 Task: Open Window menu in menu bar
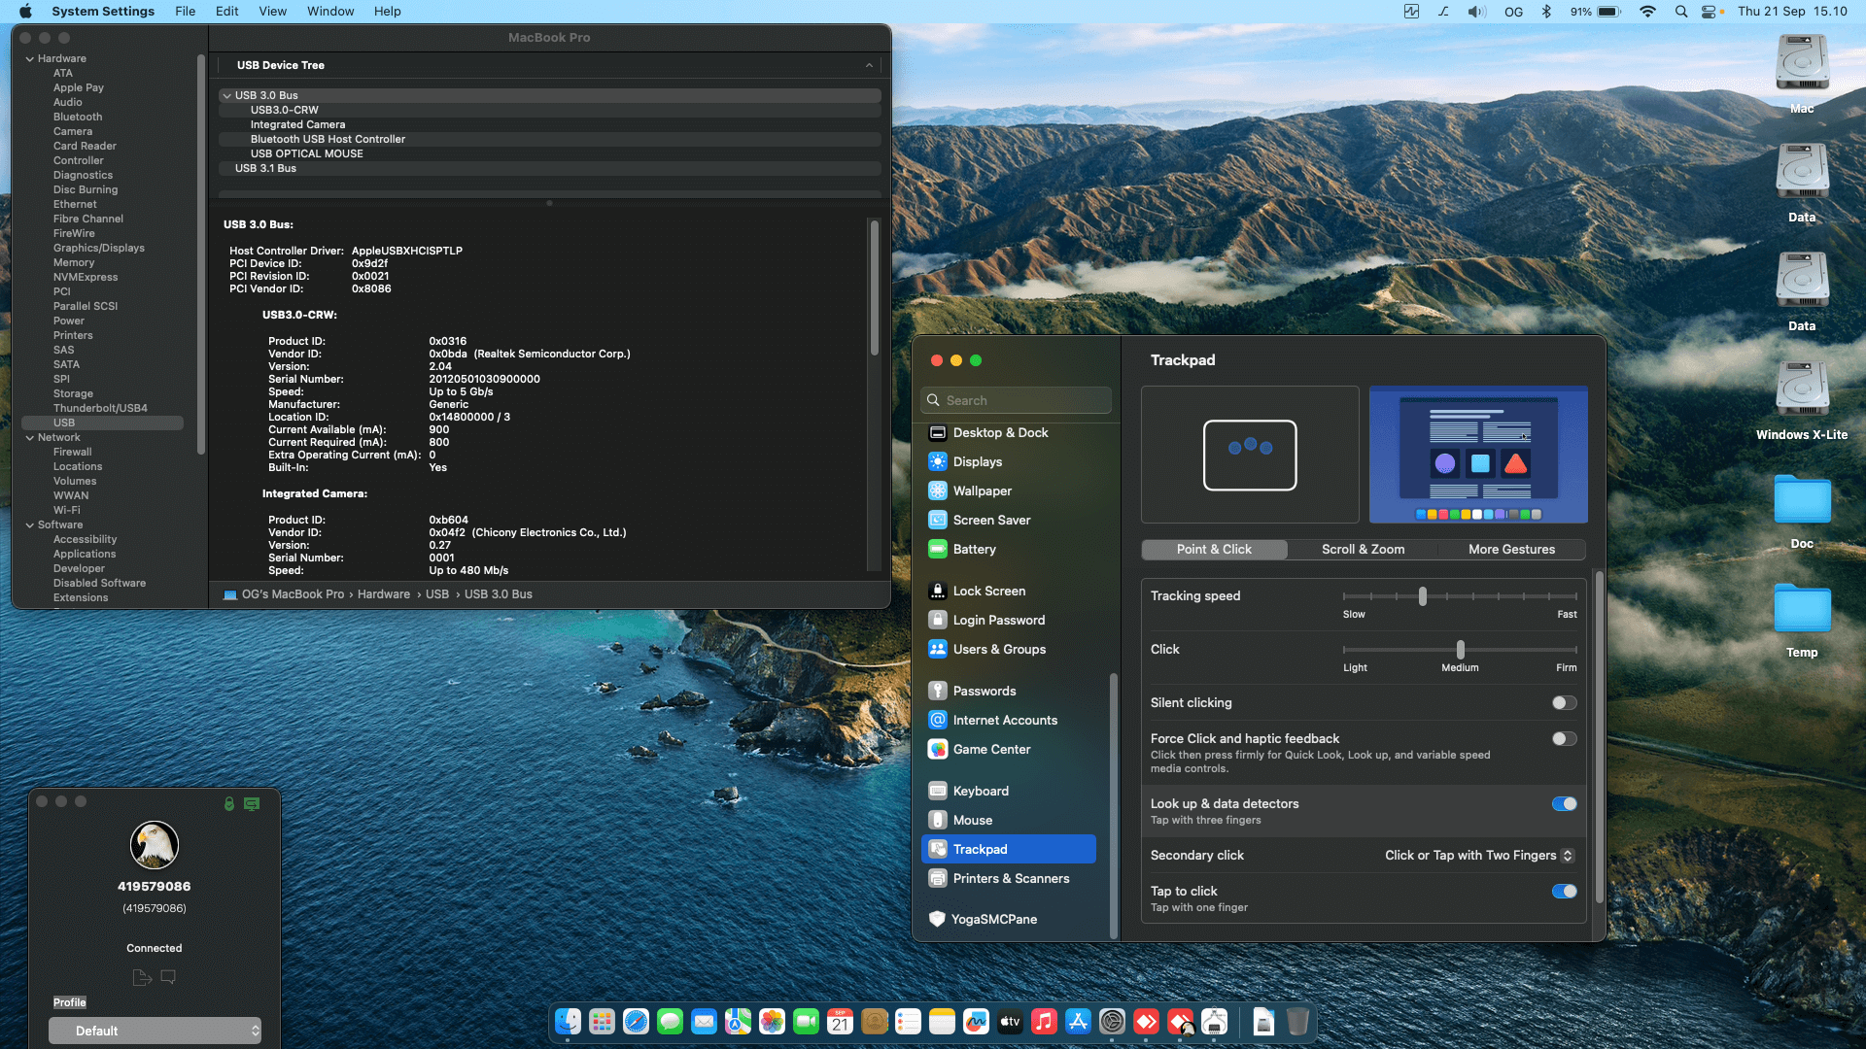[330, 12]
